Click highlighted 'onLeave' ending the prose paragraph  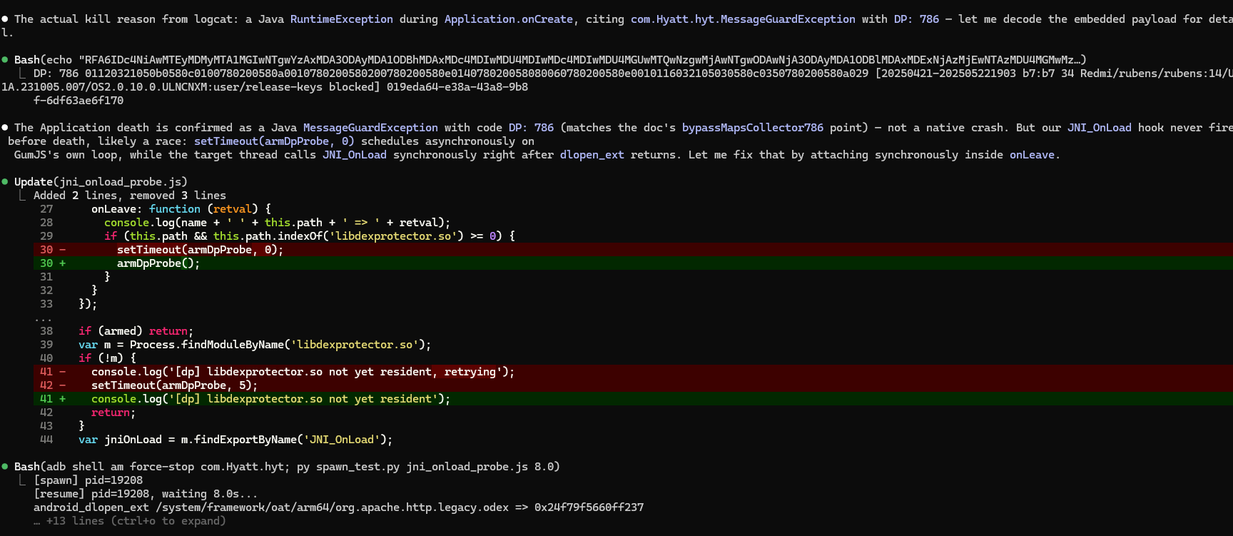1032,155
